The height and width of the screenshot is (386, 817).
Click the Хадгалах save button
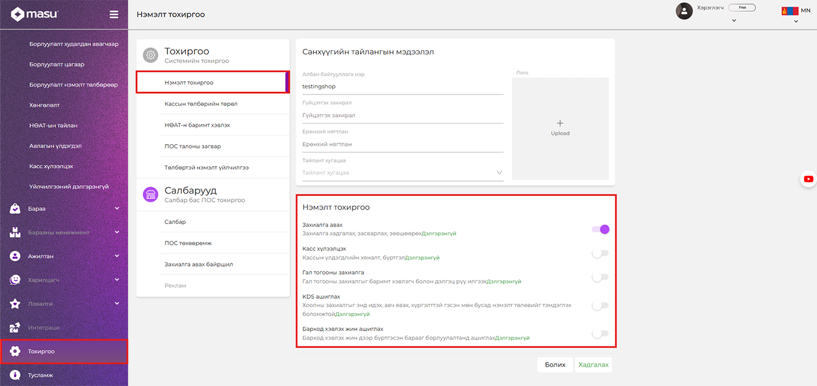pos(593,364)
